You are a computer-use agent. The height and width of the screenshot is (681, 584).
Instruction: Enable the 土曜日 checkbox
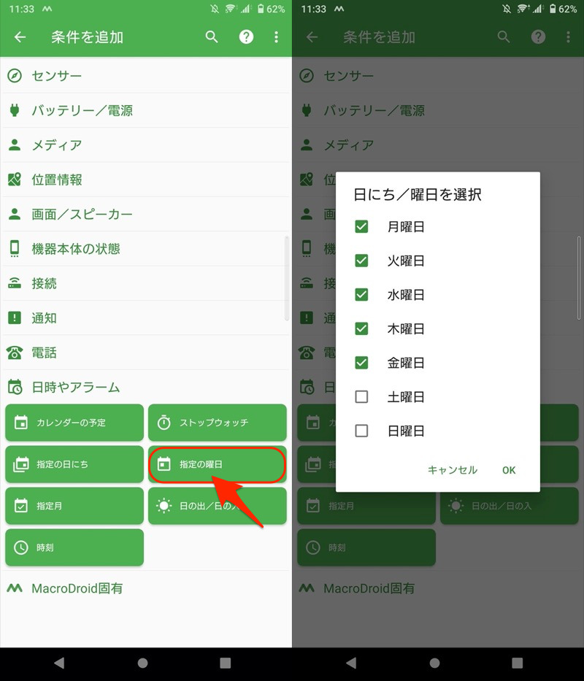click(x=361, y=397)
